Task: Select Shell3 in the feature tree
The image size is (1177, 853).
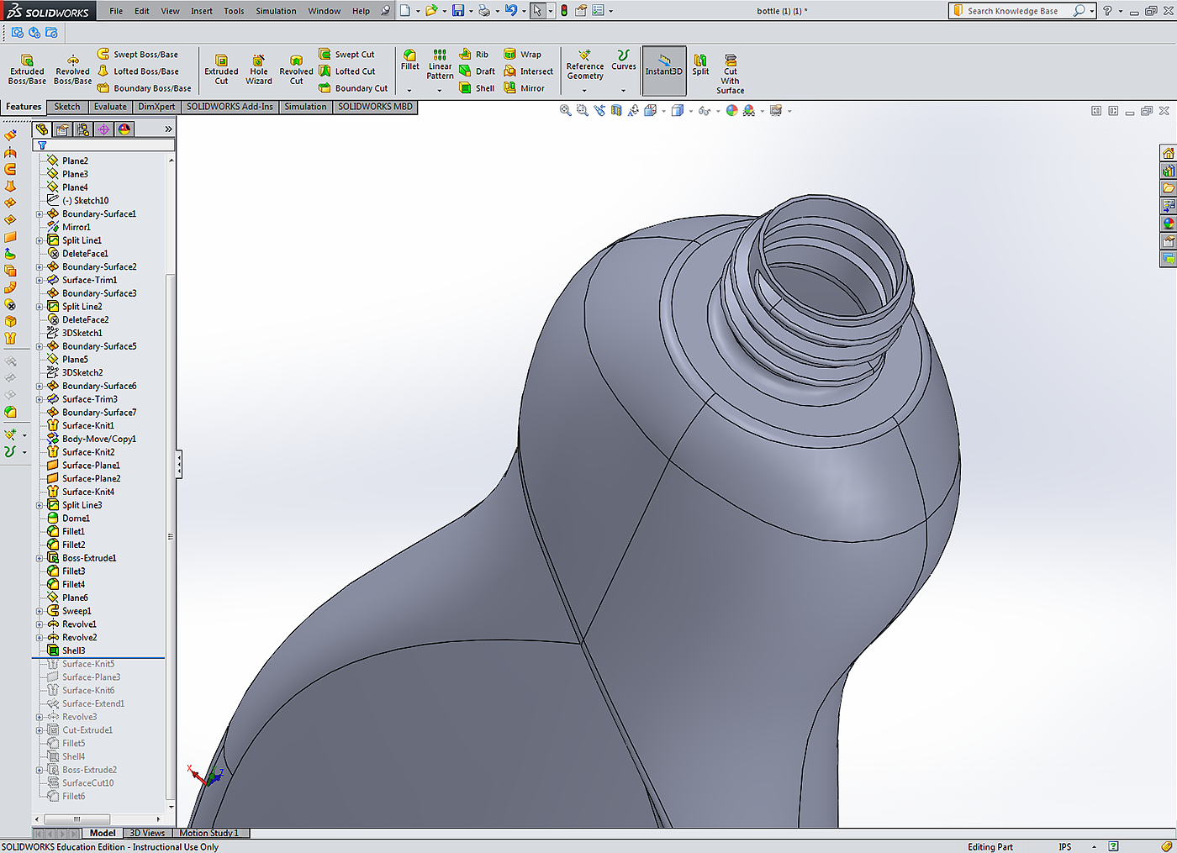Action: pyautogui.click(x=74, y=650)
